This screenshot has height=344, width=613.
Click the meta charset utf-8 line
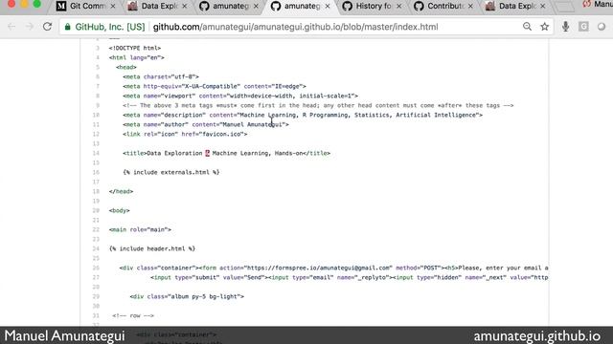[x=161, y=76]
